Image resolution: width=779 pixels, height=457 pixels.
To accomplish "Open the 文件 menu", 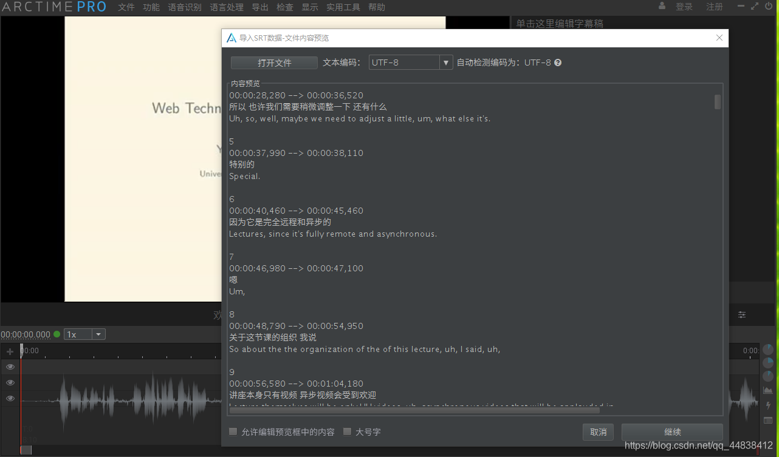I will [x=126, y=7].
